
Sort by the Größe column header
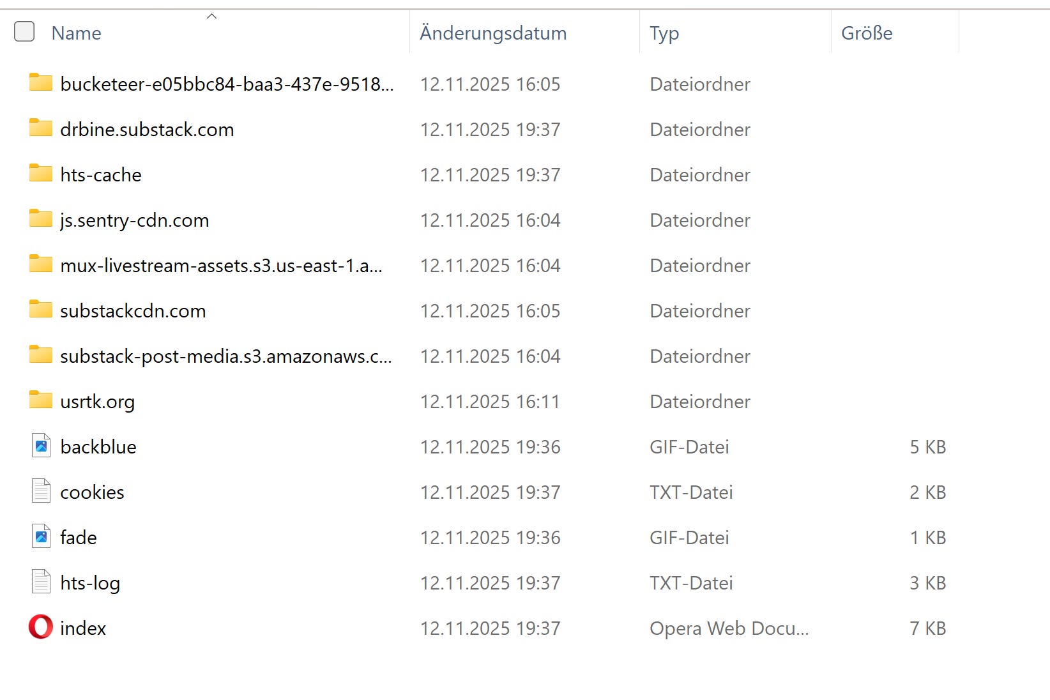(x=867, y=33)
